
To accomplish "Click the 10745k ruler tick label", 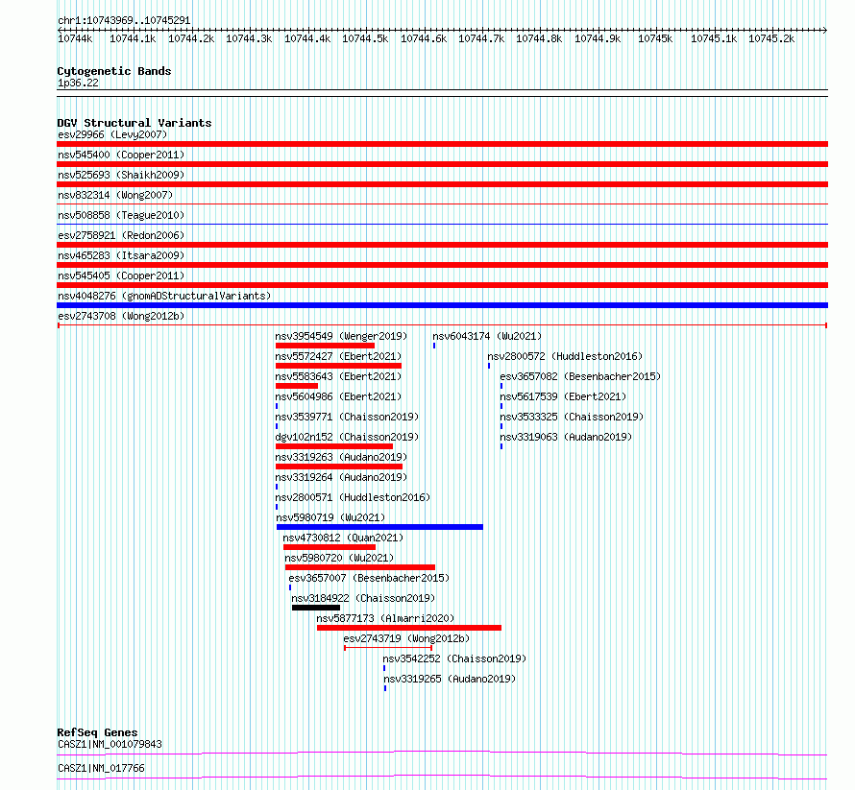I will pos(655,38).
